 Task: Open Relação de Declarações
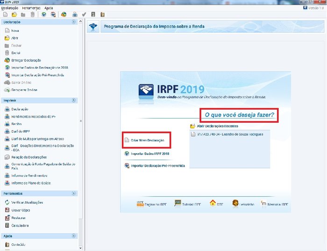[x=25, y=157]
